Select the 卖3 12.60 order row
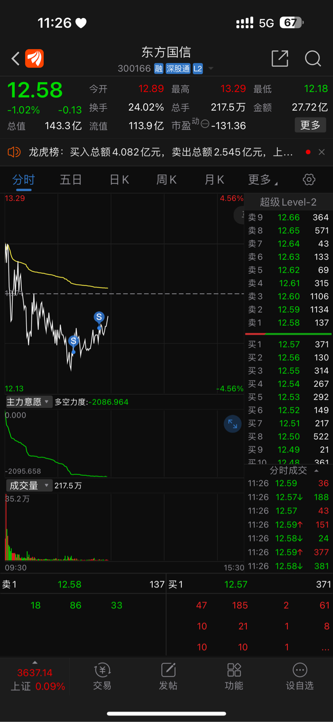 click(x=288, y=296)
